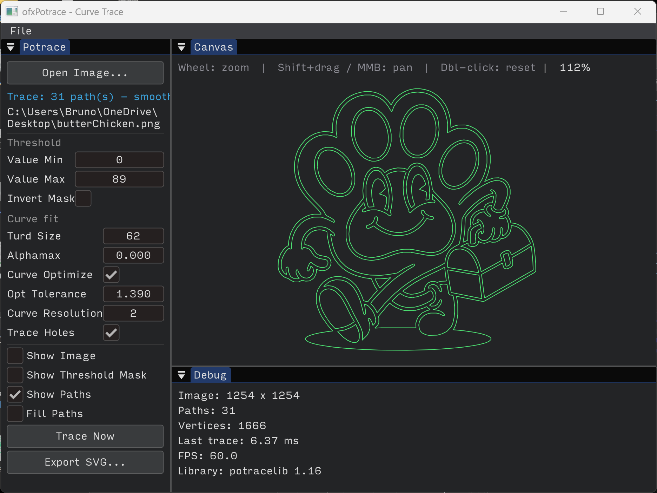This screenshot has width=657, height=493.
Task: Disable the Curve Optimize checkbox
Action: point(111,275)
